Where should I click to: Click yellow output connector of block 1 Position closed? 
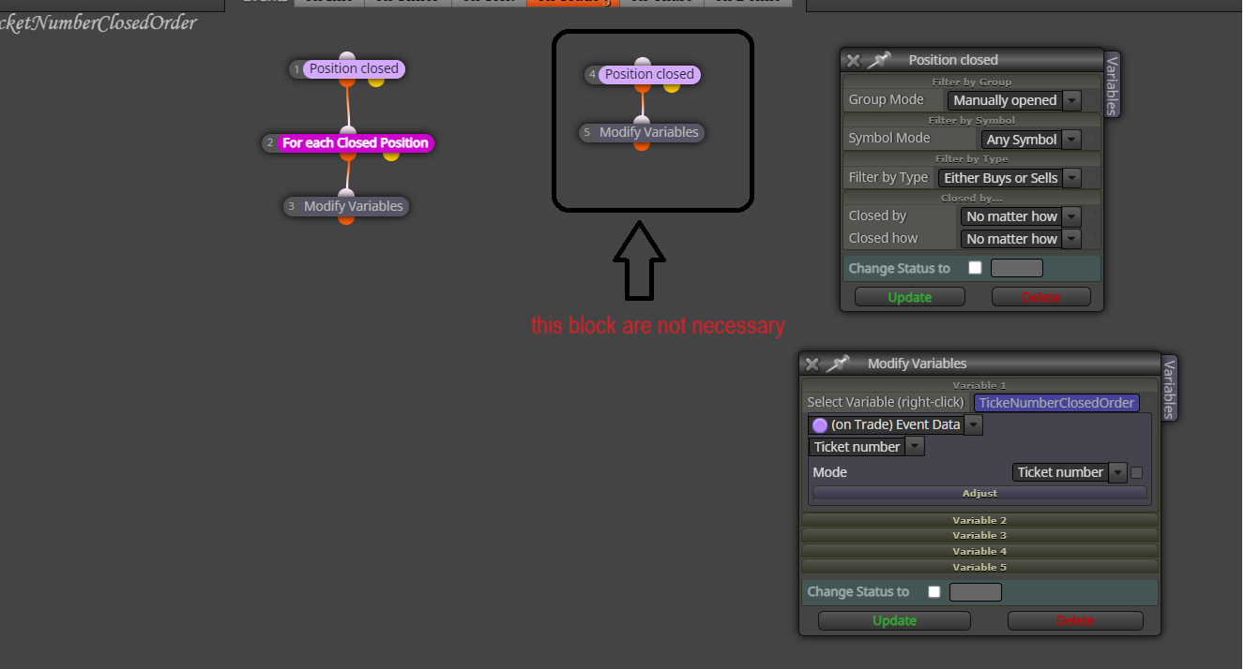(376, 81)
